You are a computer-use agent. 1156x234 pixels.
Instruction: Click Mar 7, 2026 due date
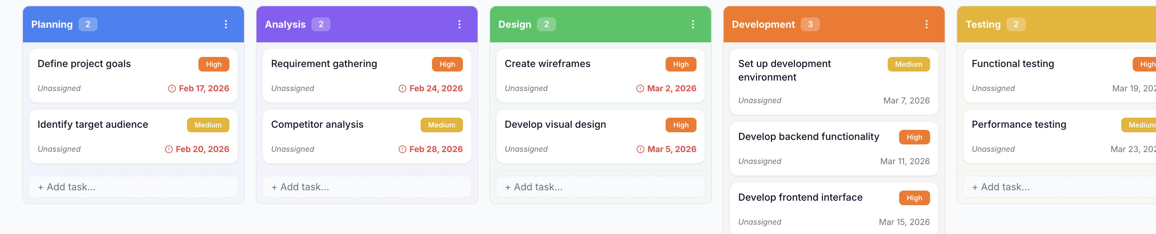point(906,101)
